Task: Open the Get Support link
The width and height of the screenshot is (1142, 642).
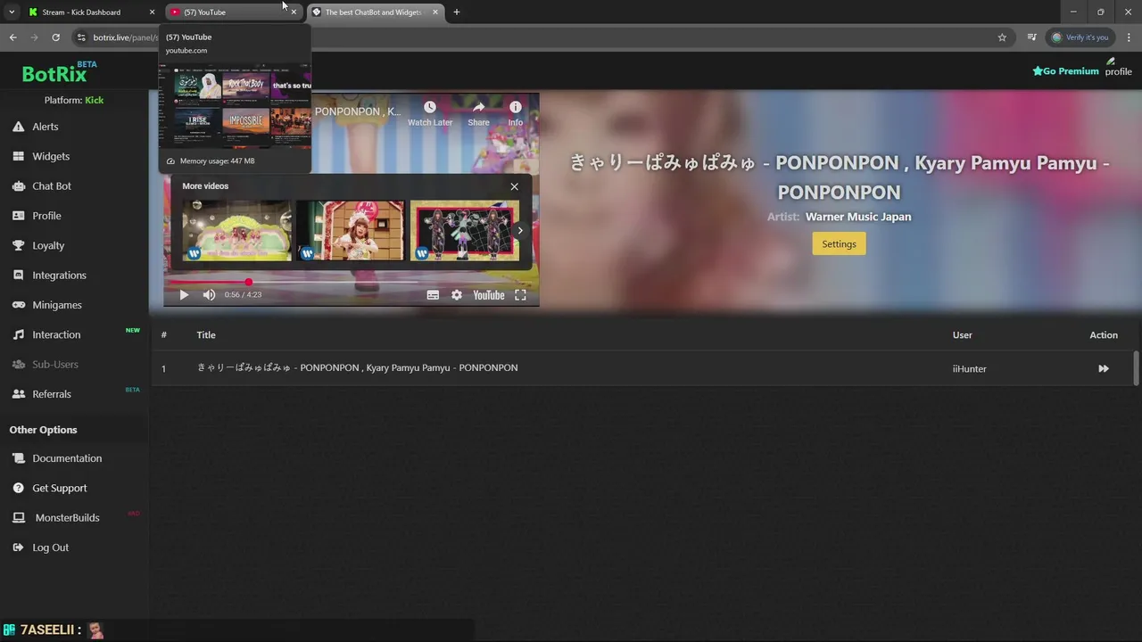Action: pos(60,488)
